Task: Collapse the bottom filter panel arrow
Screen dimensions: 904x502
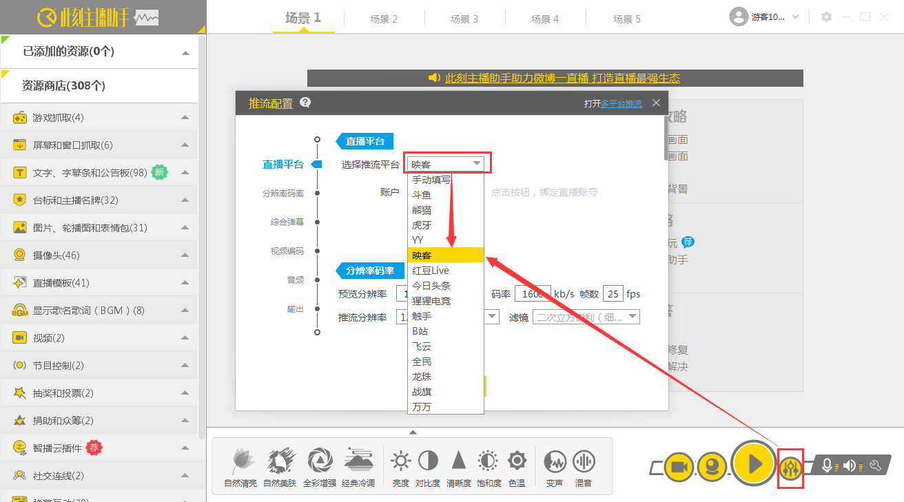Action: (413, 432)
